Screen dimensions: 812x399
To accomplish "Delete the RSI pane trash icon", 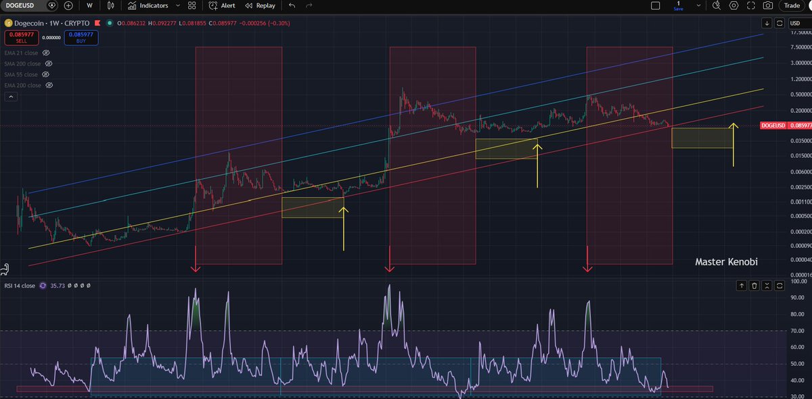I will (x=754, y=286).
